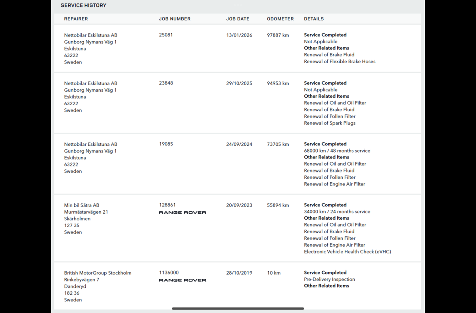Viewport: 476px width, 313px height.
Task: Select the Details column header
Action: coord(314,19)
